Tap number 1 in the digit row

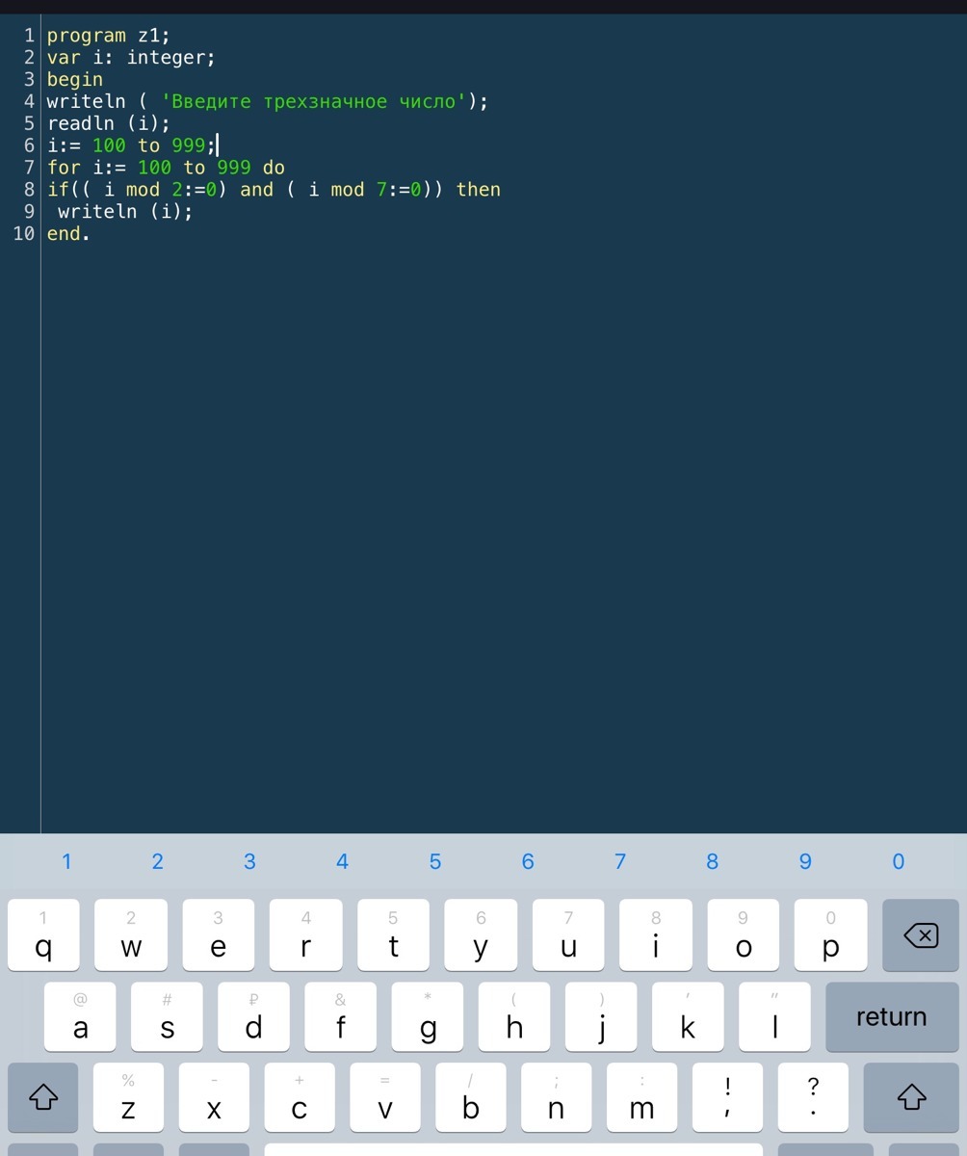pyautogui.click(x=66, y=861)
